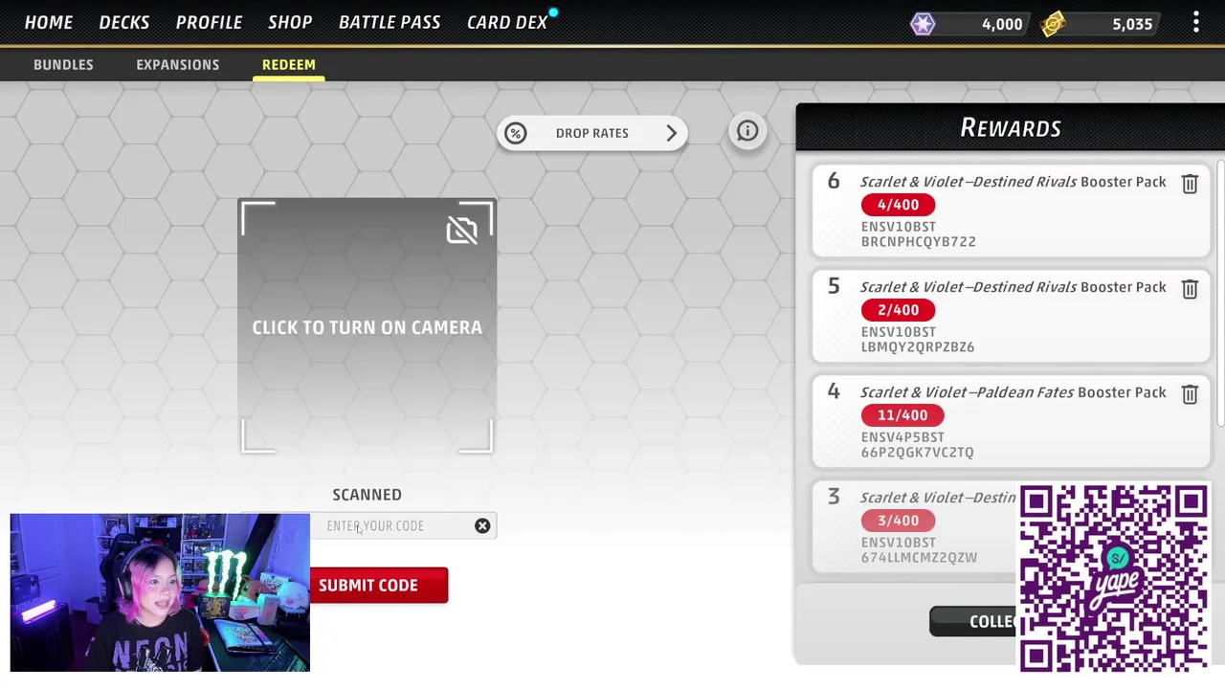Expand Drop Rates using the arrow
The width and height of the screenshot is (1225, 689).
coord(671,133)
